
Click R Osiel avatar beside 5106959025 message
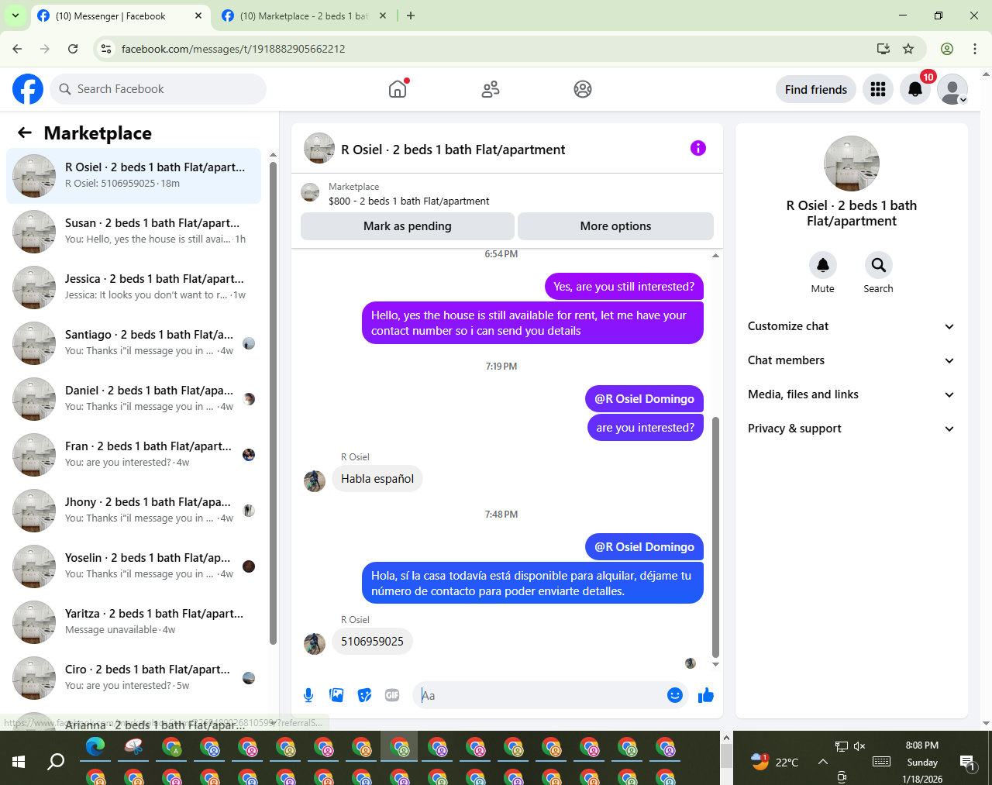click(x=315, y=643)
